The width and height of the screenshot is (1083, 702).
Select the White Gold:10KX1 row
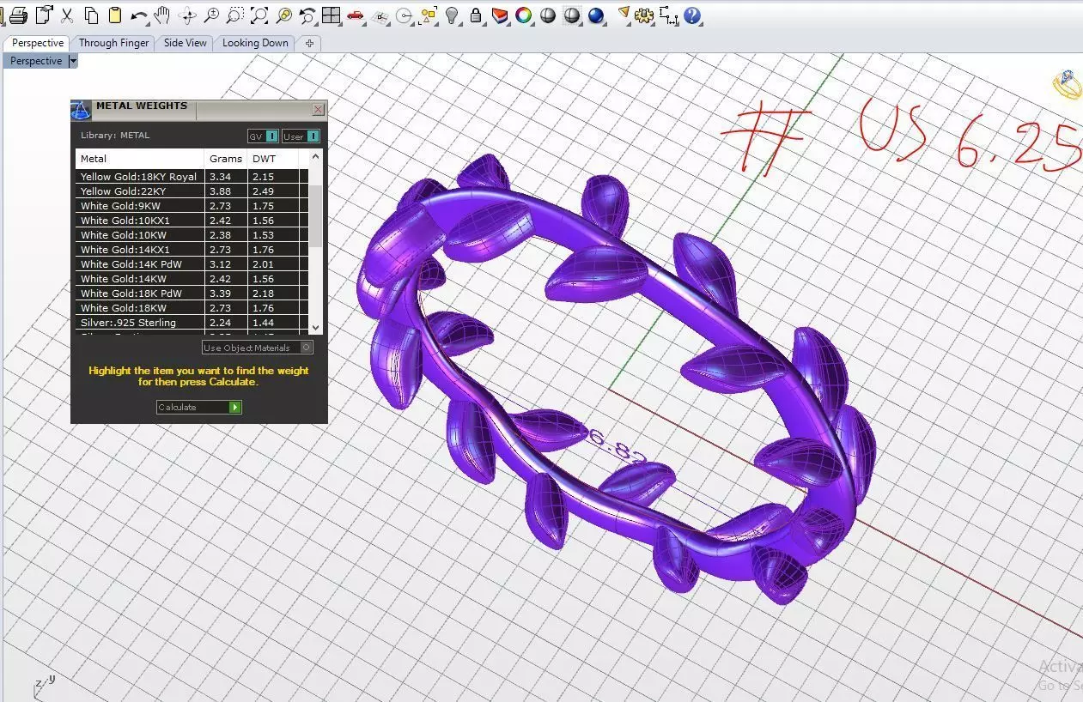pyautogui.click(x=192, y=221)
